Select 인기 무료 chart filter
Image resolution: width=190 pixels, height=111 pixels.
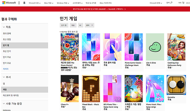[7, 57]
